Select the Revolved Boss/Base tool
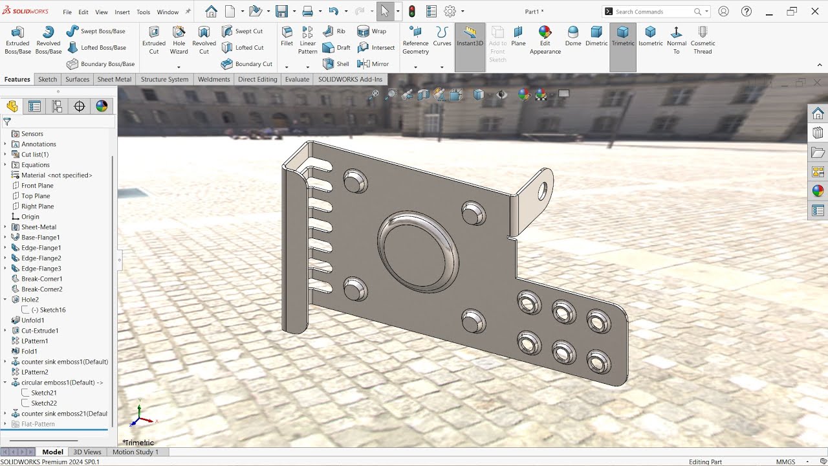Viewport: 828px width, 466px height. coord(49,40)
